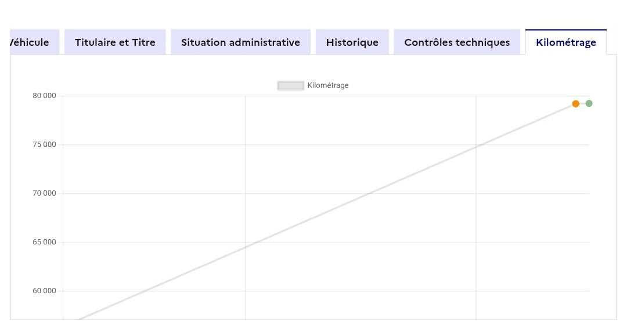Select the orange data point

pyautogui.click(x=575, y=104)
